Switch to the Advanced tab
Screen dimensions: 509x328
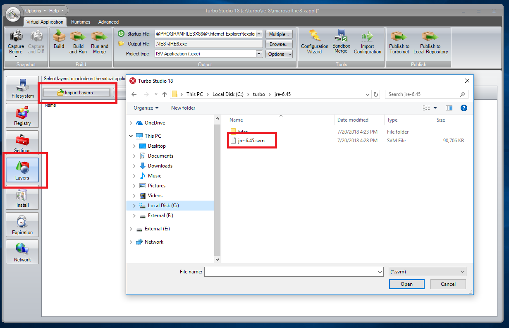[108, 22]
